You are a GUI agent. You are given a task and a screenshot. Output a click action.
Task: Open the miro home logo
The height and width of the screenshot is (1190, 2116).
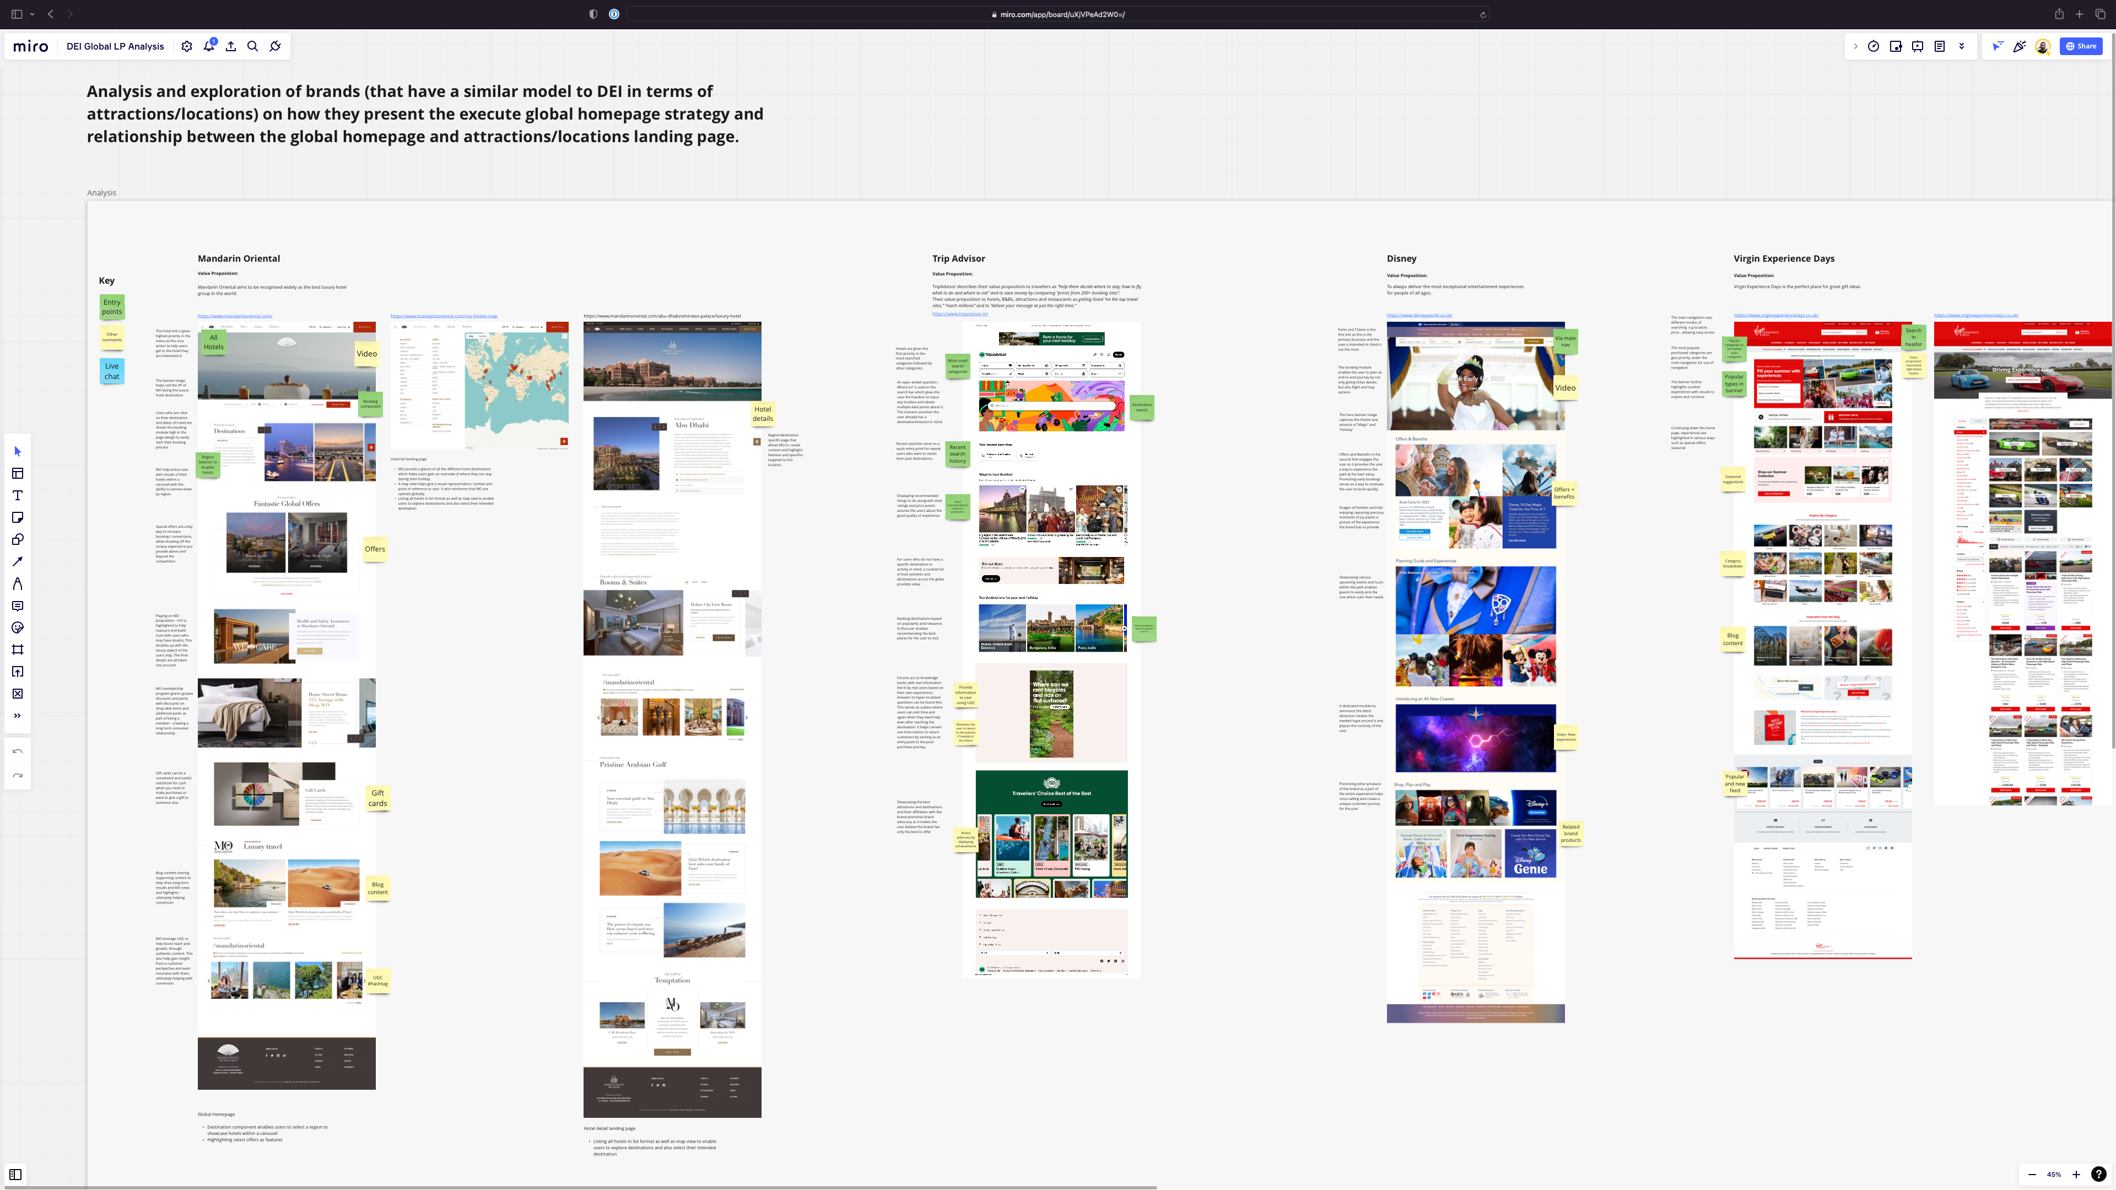[x=31, y=47]
